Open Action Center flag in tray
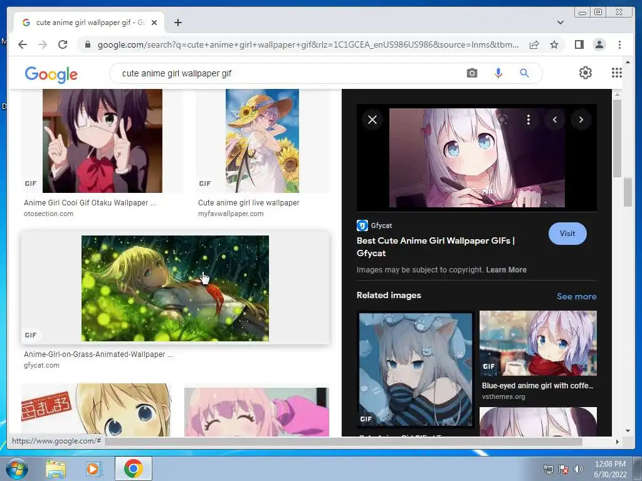This screenshot has width=642, height=481. point(564,469)
